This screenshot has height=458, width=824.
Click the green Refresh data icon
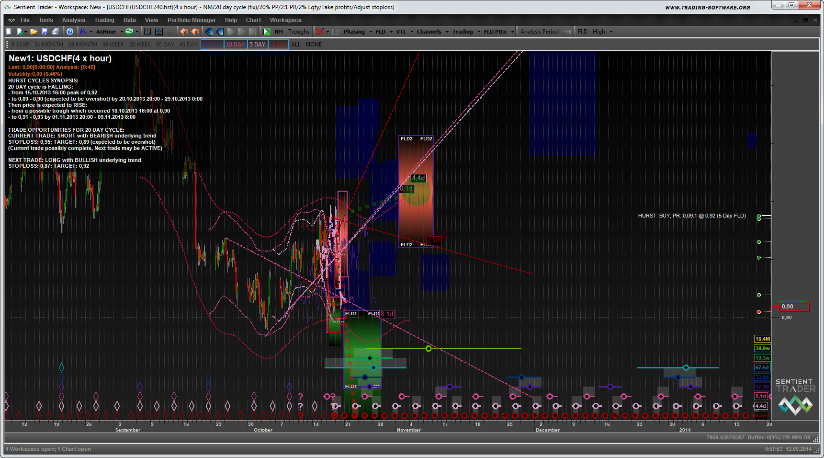129,32
